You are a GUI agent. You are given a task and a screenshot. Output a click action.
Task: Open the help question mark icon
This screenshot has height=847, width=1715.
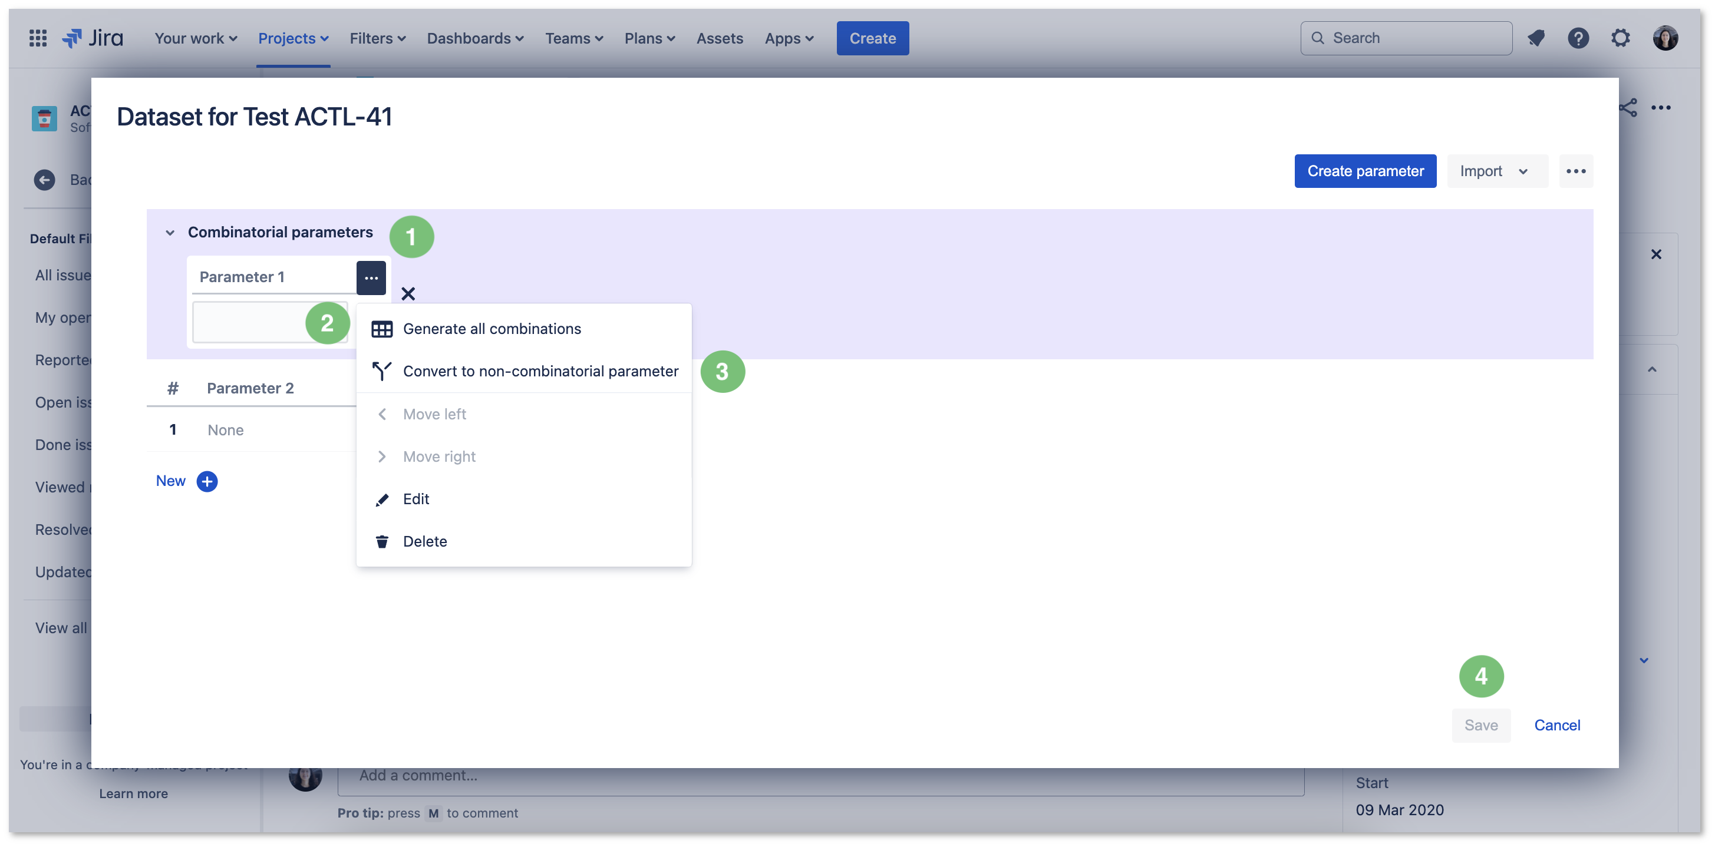click(x=1578, y=38)
